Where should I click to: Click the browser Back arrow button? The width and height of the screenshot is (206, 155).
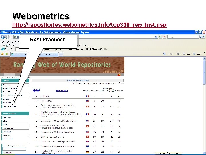tap(3, 37)
